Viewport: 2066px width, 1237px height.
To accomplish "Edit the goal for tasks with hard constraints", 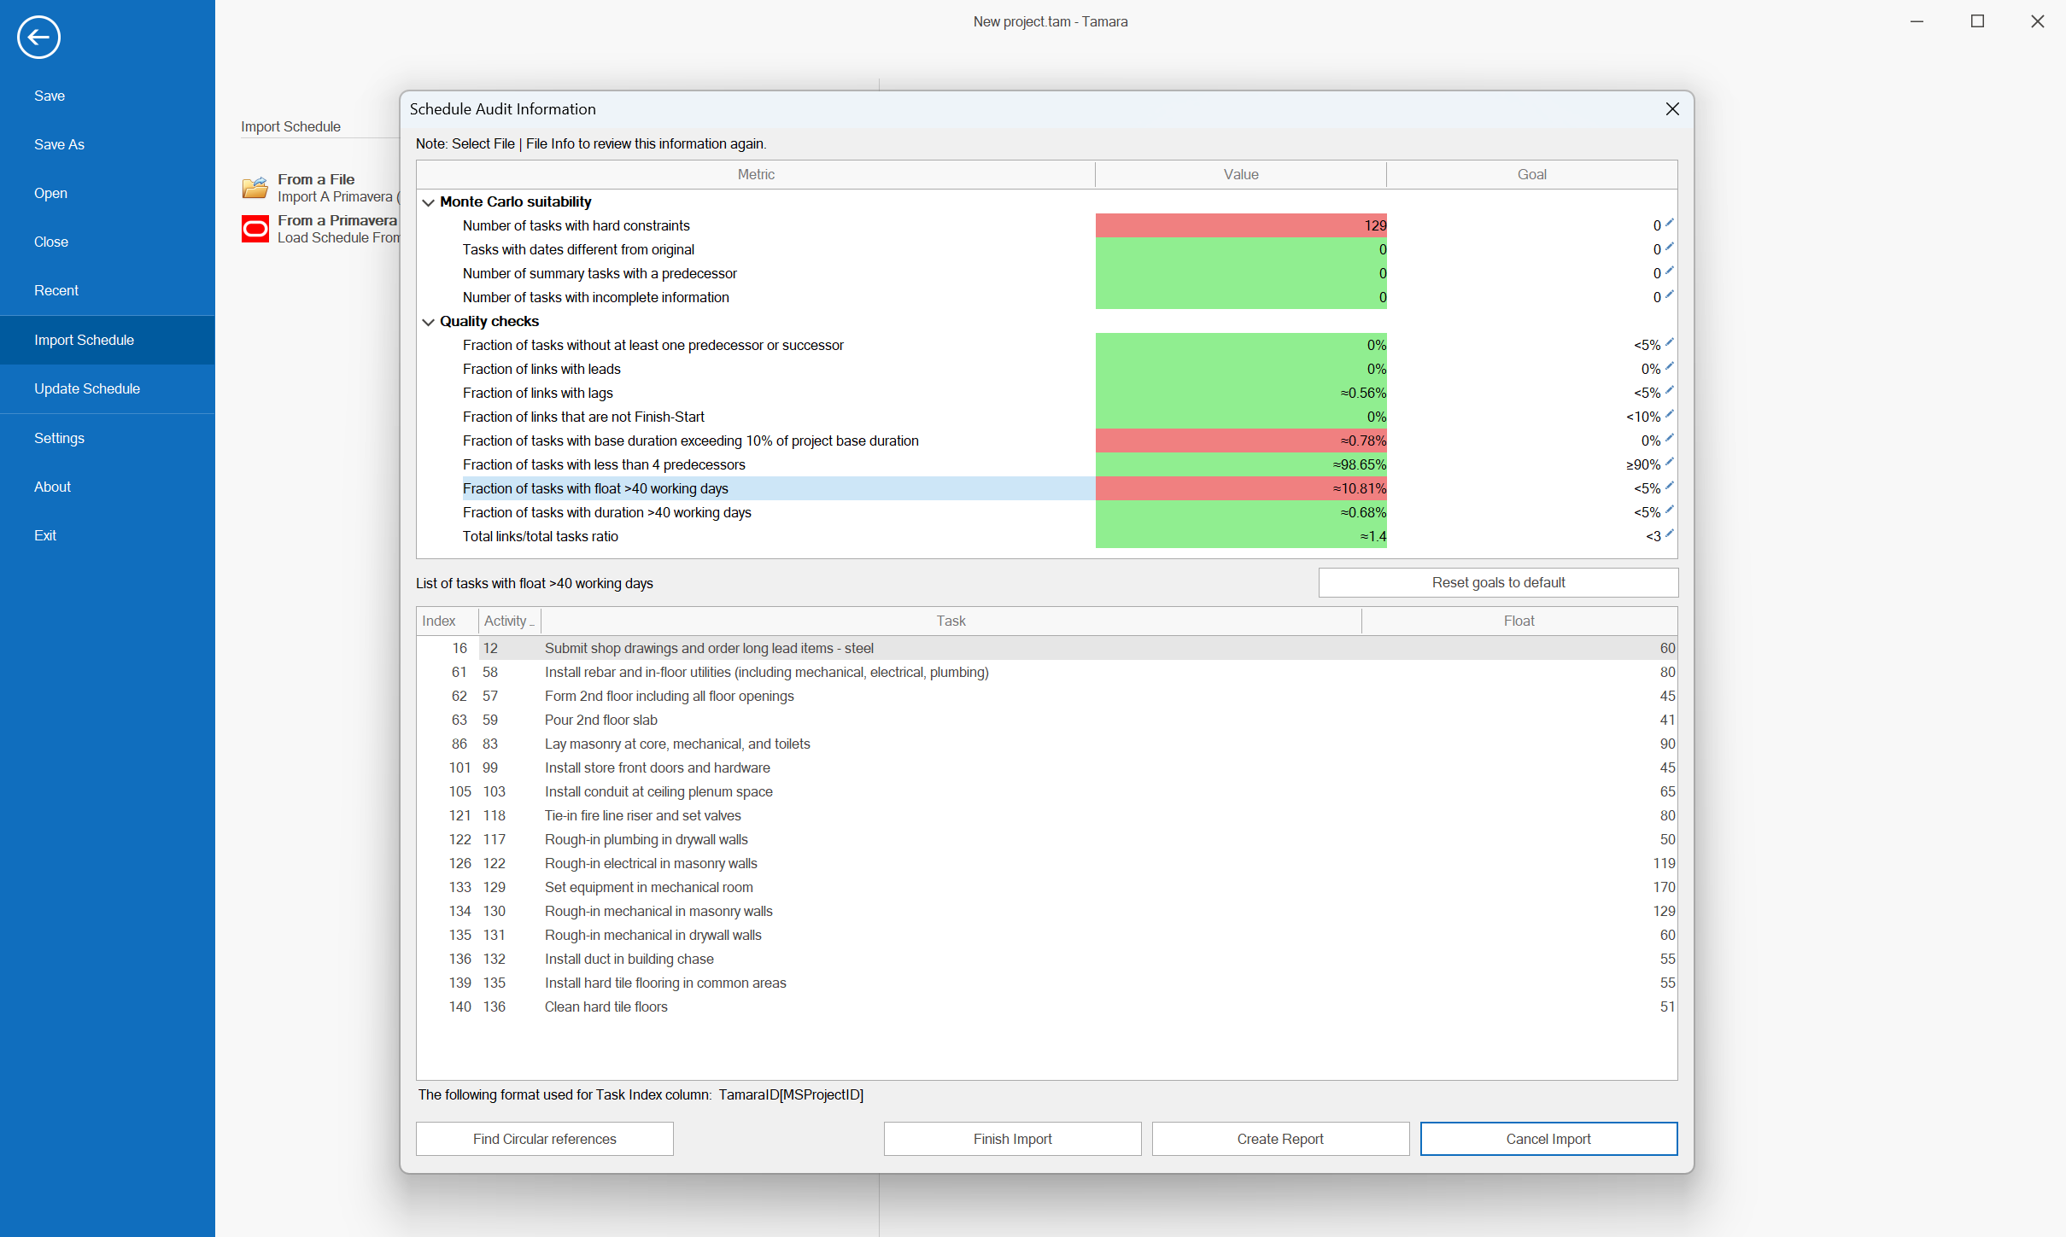I will click(x=1668, y=225).
